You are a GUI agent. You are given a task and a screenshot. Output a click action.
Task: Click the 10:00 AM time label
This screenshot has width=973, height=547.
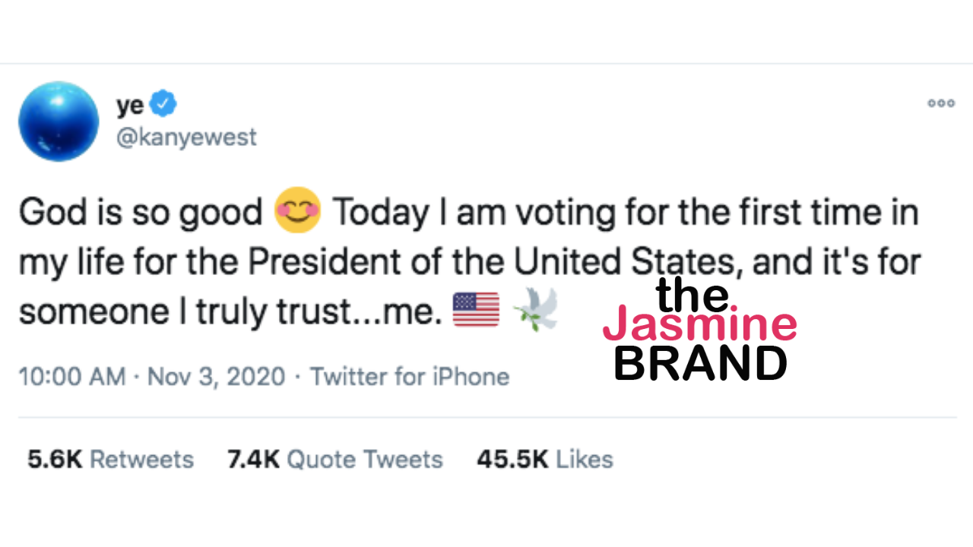click(x=71, y=376)
